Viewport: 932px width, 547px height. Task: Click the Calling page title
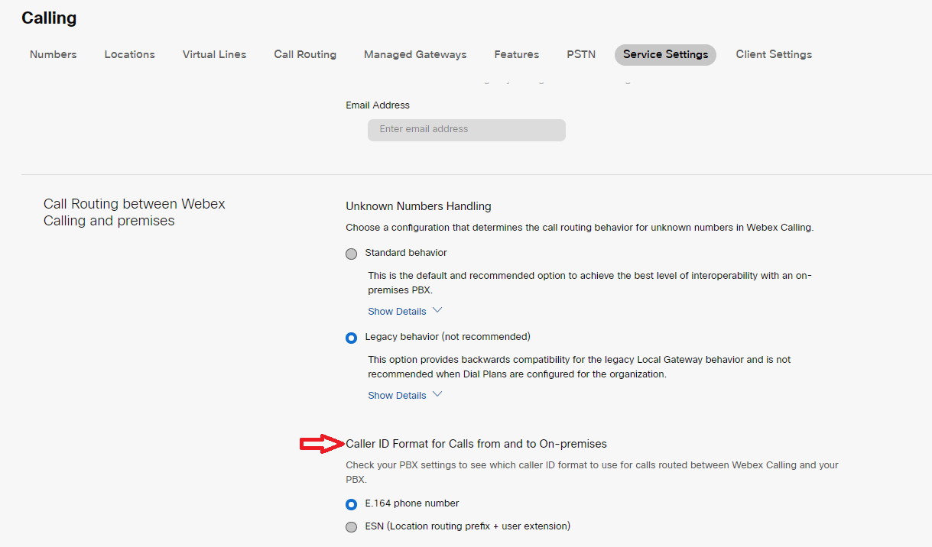coord(49,18)
